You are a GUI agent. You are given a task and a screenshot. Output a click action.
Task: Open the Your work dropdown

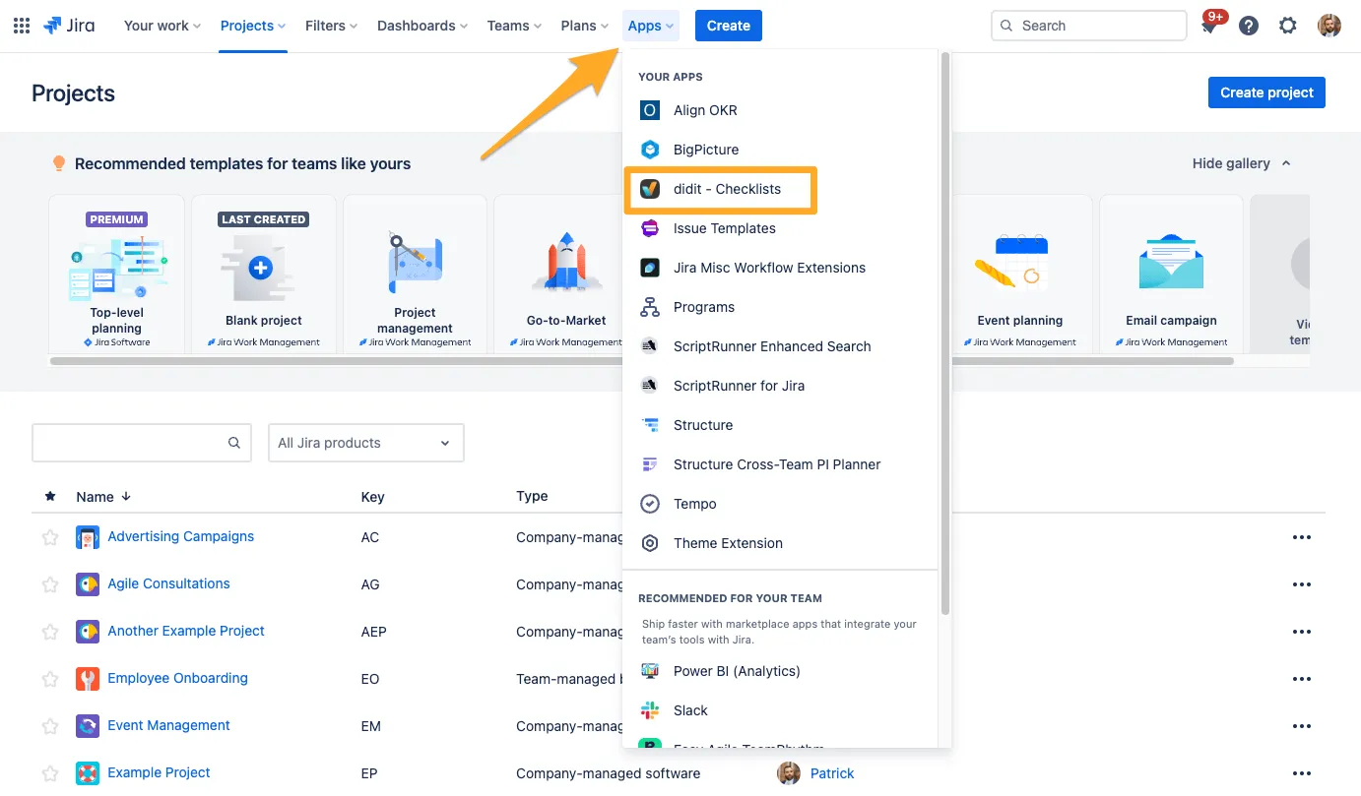click(x=162, y=26)
